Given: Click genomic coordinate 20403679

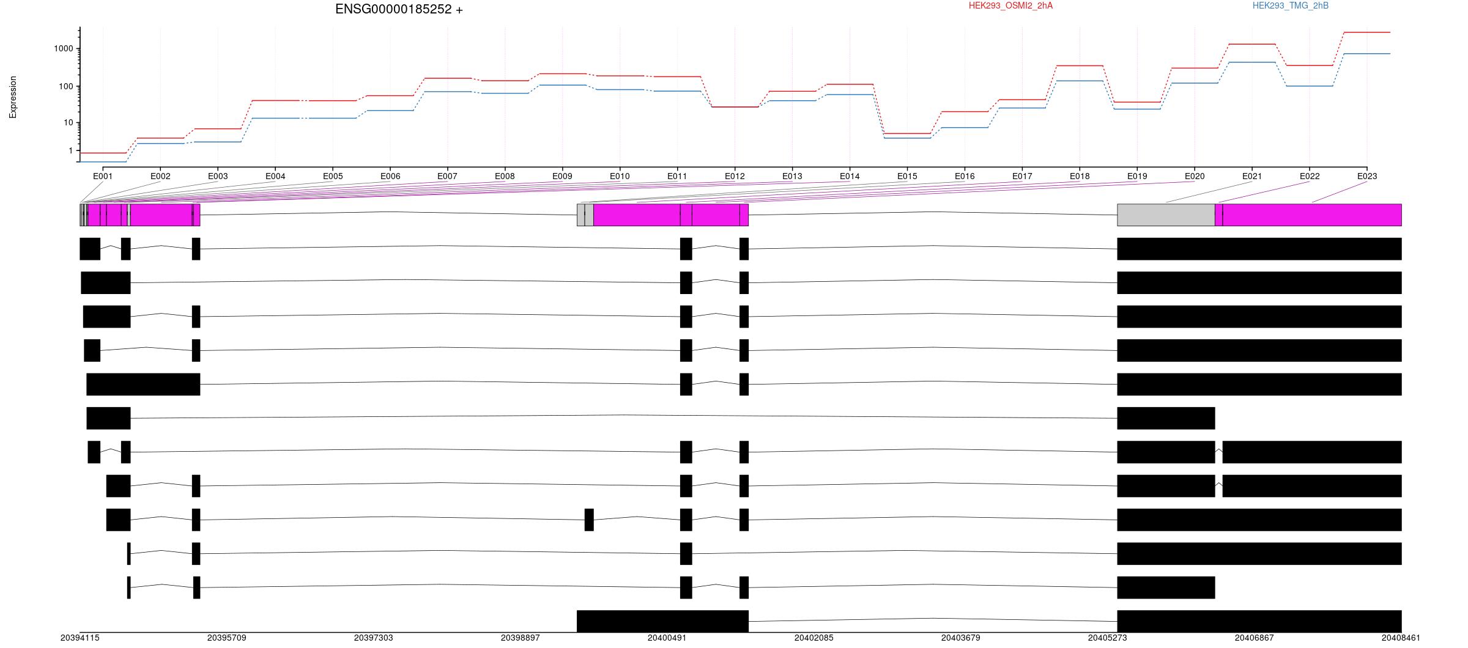Looking at the screenshot, I should coord(960,638).
